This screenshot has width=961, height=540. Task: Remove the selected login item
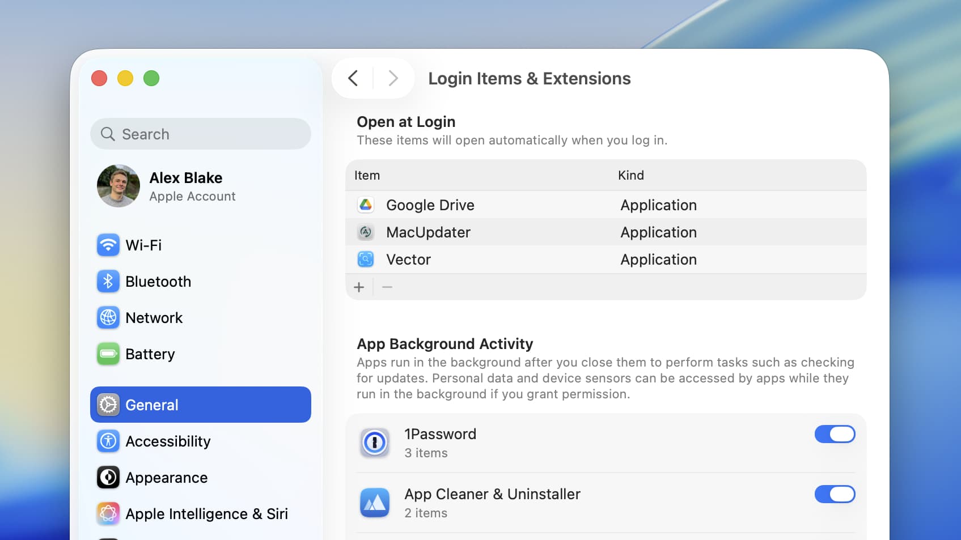387,287
